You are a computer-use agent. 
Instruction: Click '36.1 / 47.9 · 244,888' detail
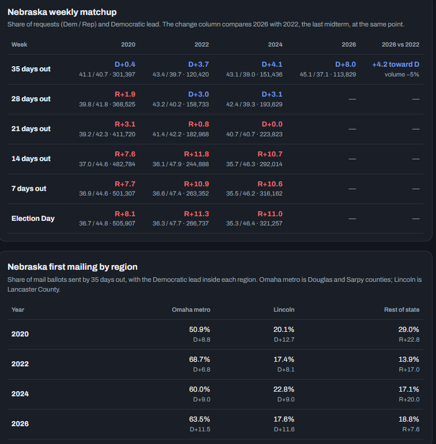[x=181, y=164]
